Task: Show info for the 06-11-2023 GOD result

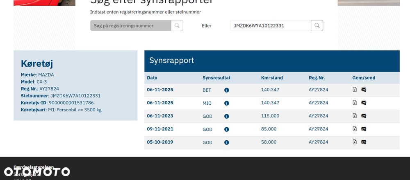Action: coord(227,116)
